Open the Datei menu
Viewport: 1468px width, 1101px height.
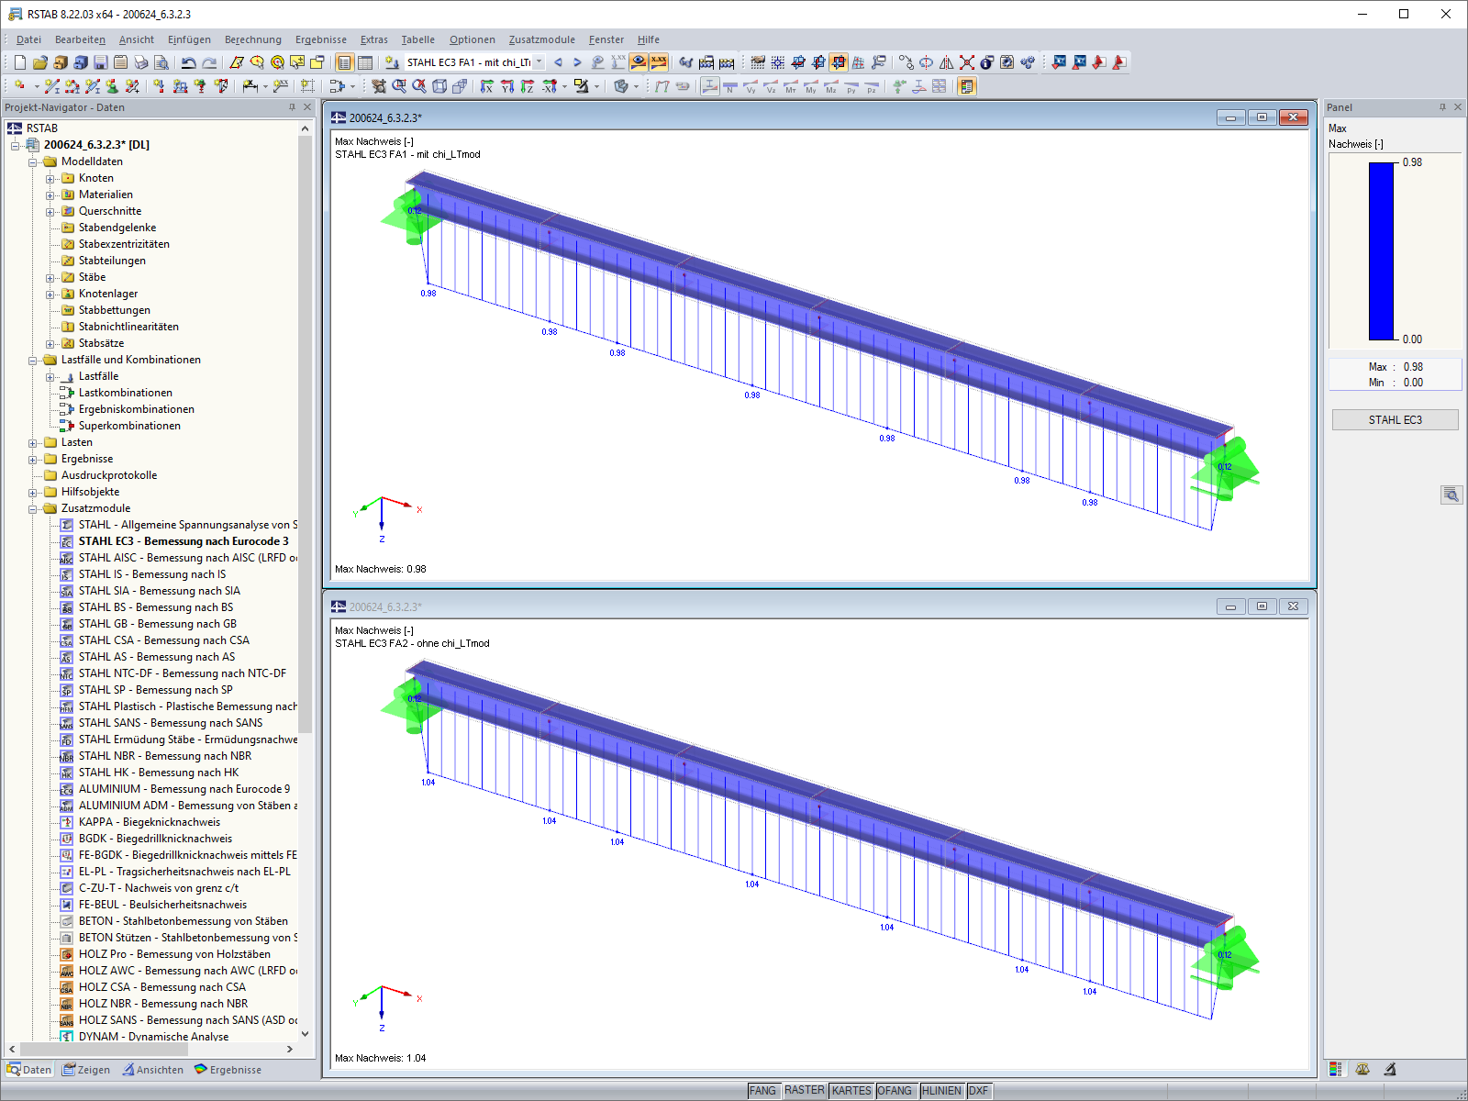point(28,39)
